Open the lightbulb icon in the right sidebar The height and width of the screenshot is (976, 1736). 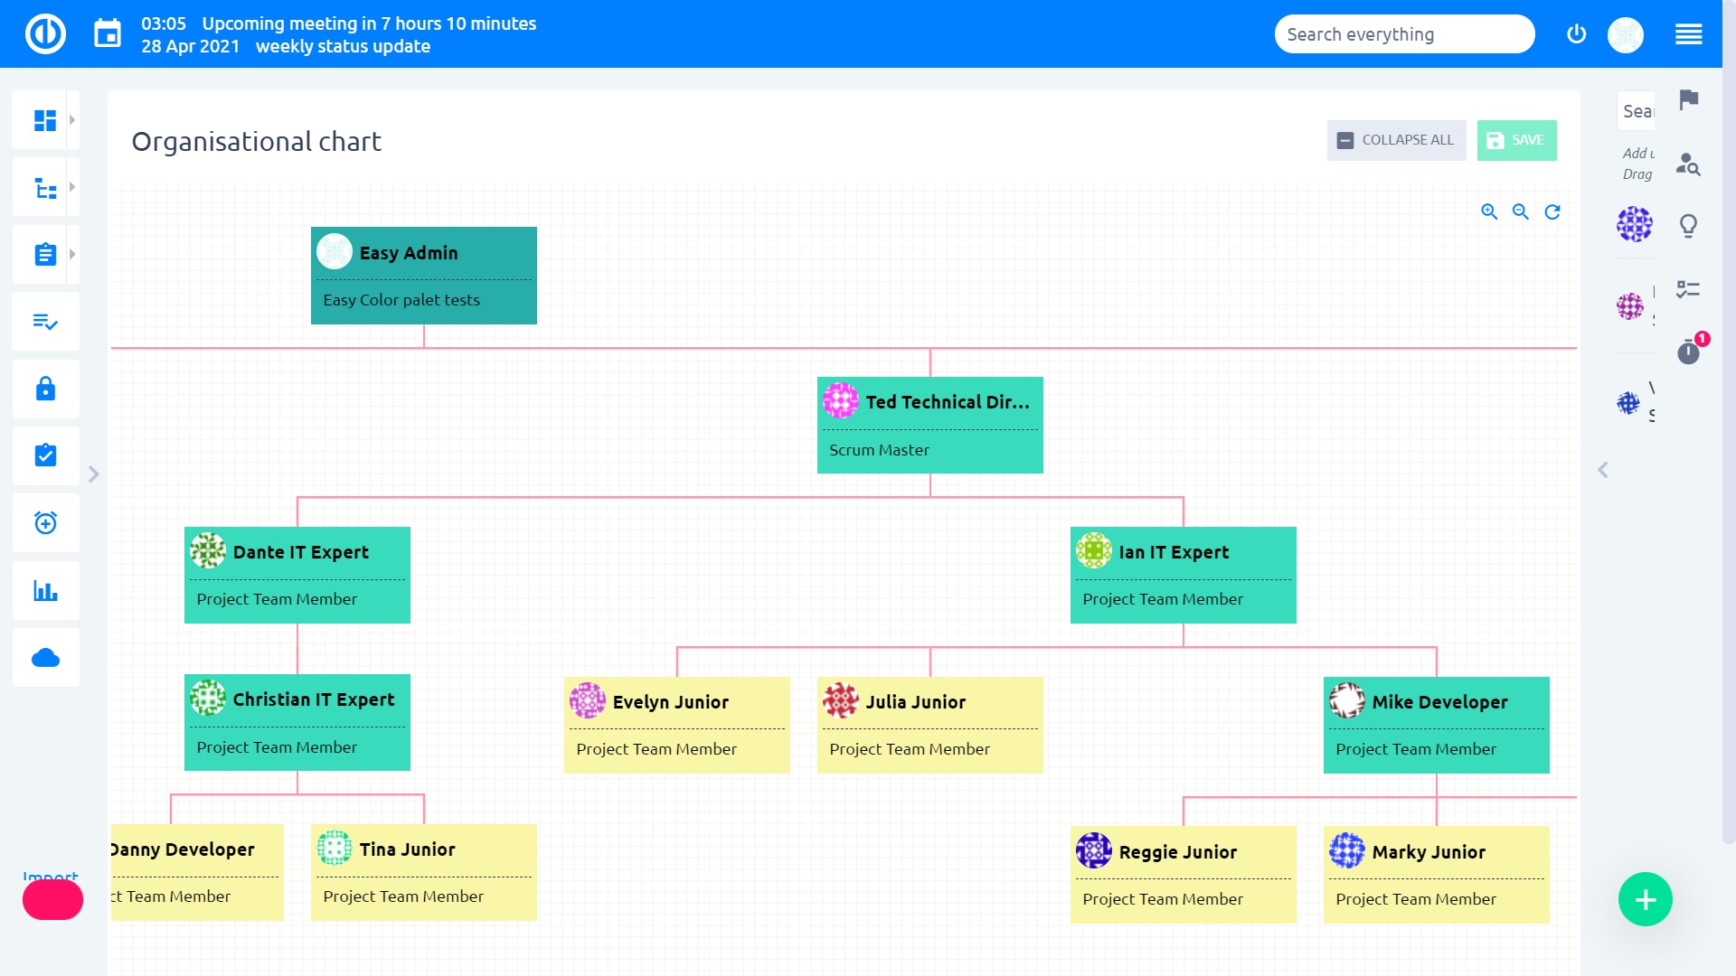pyautogui.click(x=1688, y=225)
